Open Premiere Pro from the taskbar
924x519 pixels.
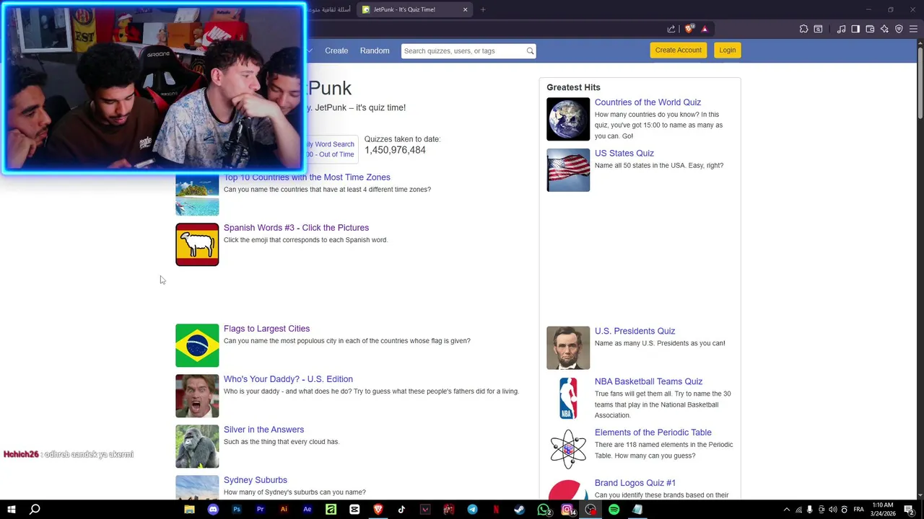click(x=260, y=510)
